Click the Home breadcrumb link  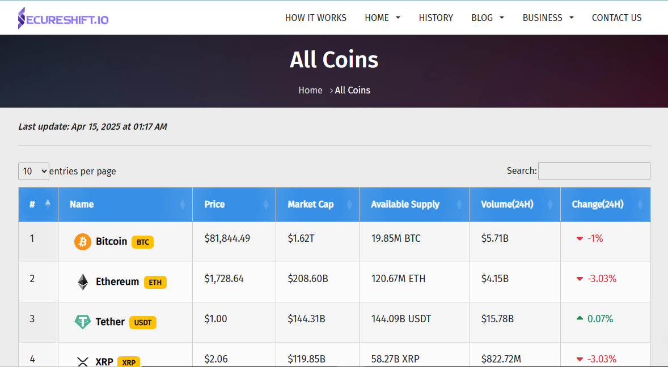(x=310, y=90)
